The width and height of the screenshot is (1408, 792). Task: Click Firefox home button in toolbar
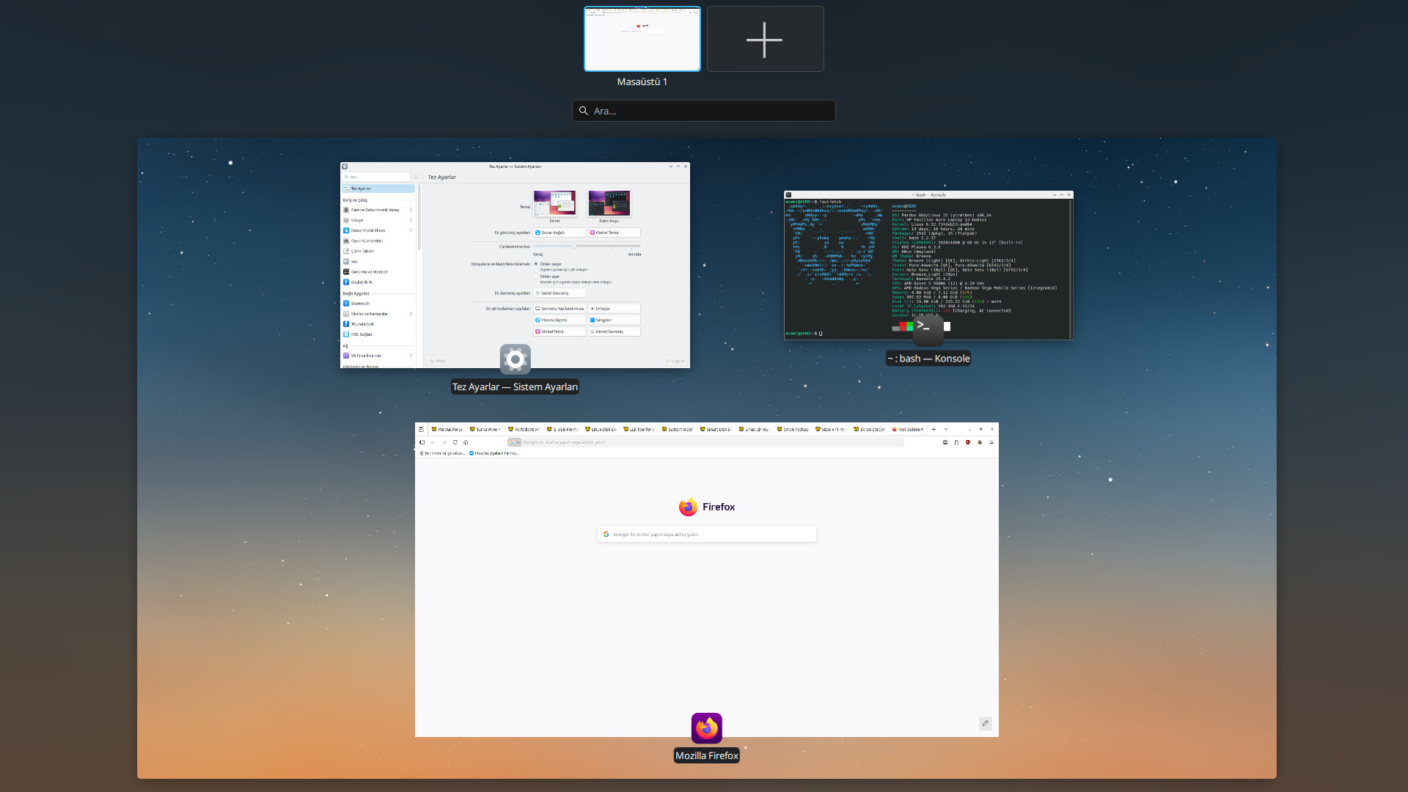pyautogui.click(x=466, y=442)
